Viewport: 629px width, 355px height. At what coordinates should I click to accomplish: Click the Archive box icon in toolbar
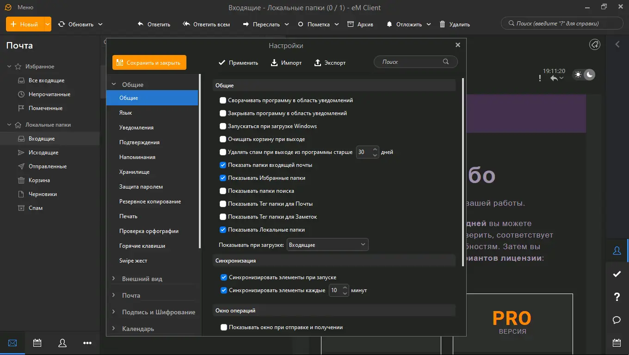click(x=351, y=24)
